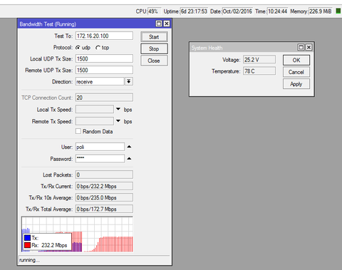
Task: Click the Local UDP Tx Size field
Action: click(x=104, y=58)
